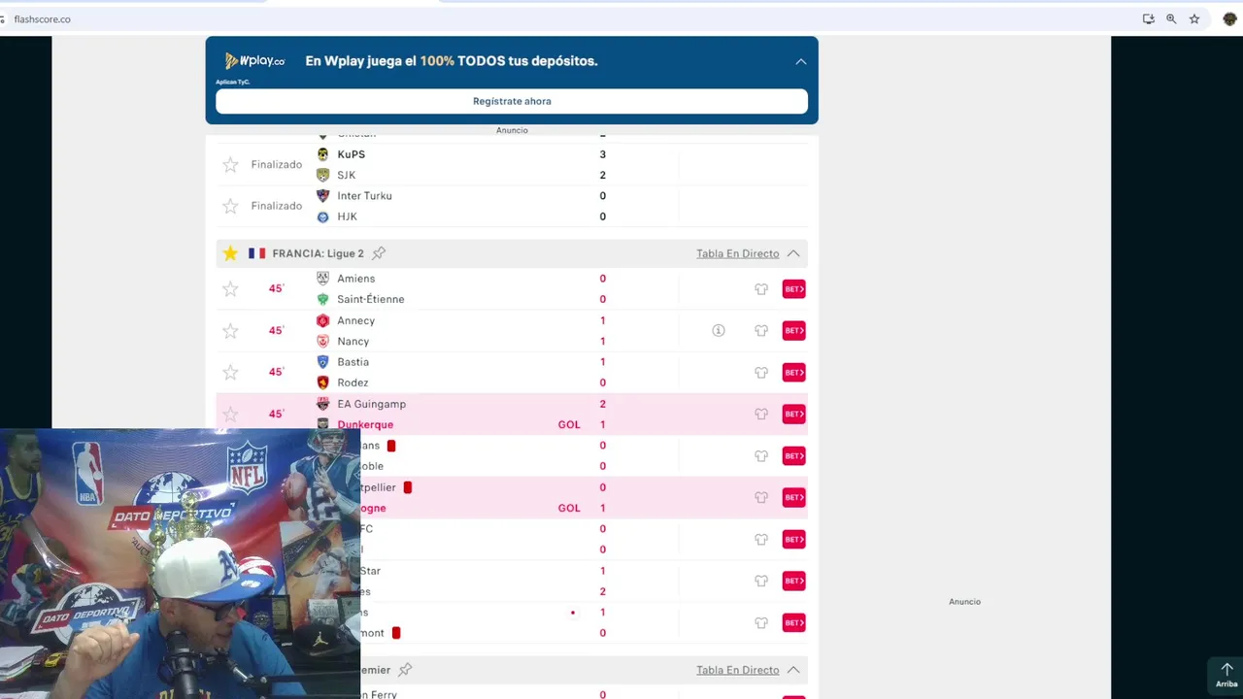
Task: Open shirt icon in the 'mont' match row
Action: pos(761,623)
